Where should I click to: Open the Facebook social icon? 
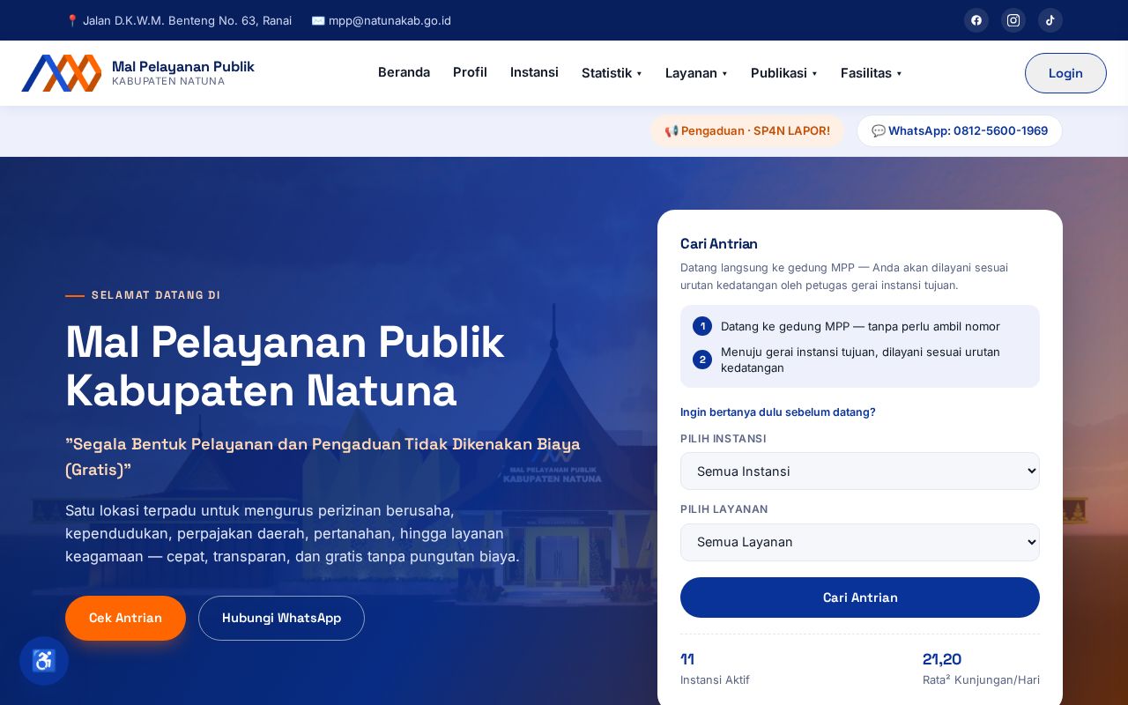(976, 20)
